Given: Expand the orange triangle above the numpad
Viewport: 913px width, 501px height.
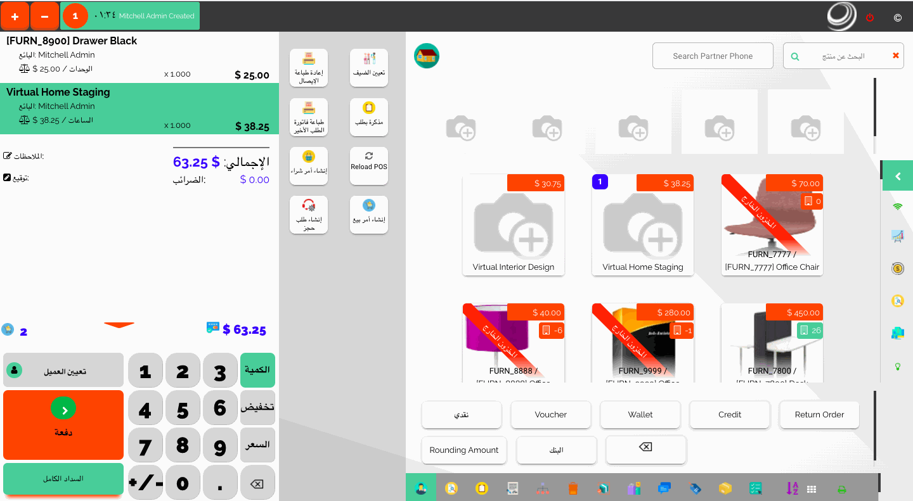Looking at the screenshot, I should 119,326.
